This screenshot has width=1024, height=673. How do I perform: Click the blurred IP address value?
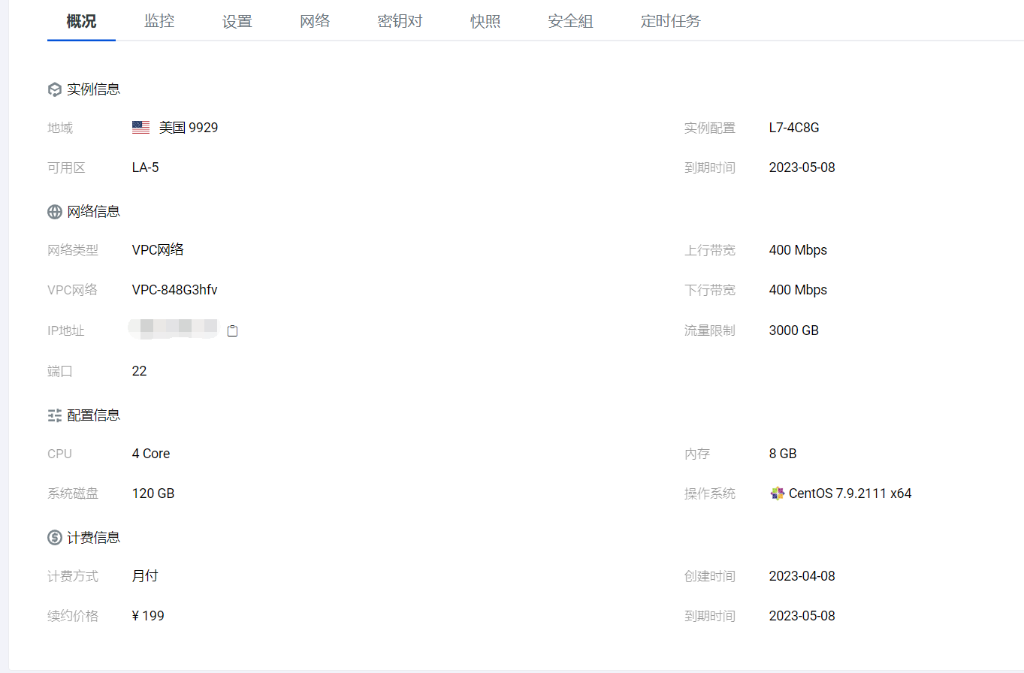click(174, 329)
